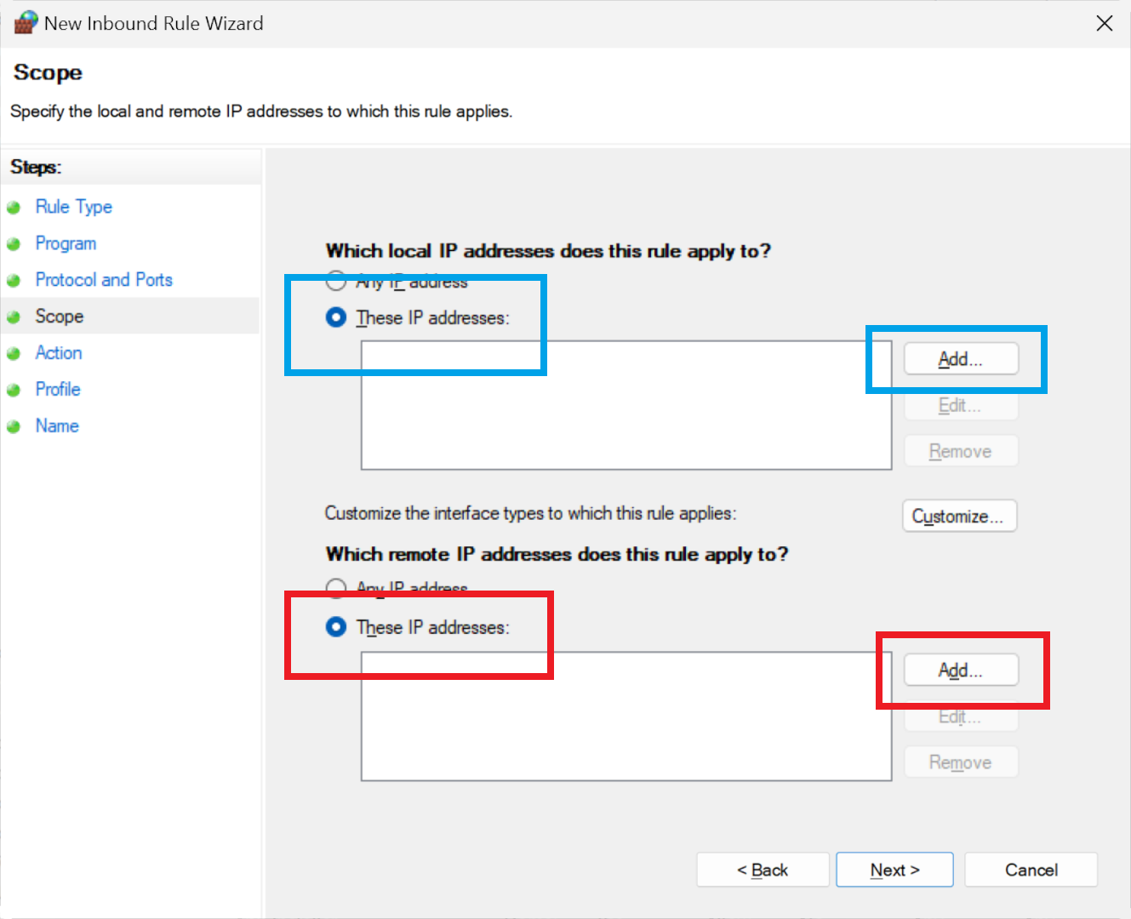Click the firewall icon in the title bar
Screen dimensions: 1131x919
26,22
